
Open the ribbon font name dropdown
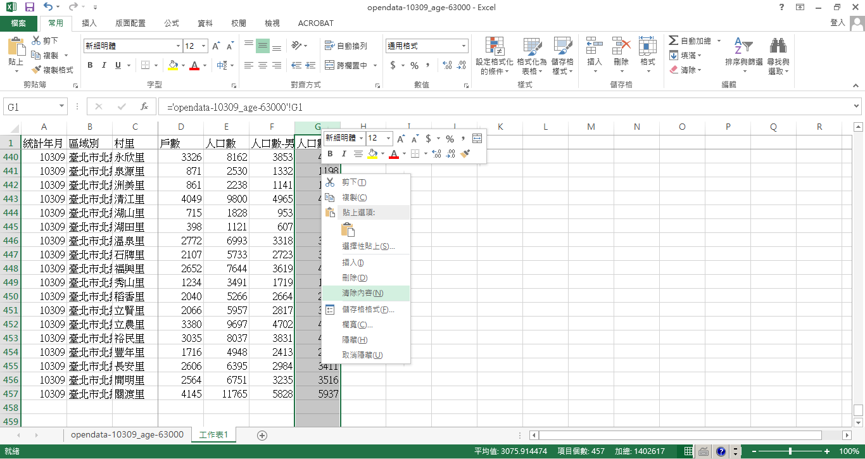coord(178,46)
